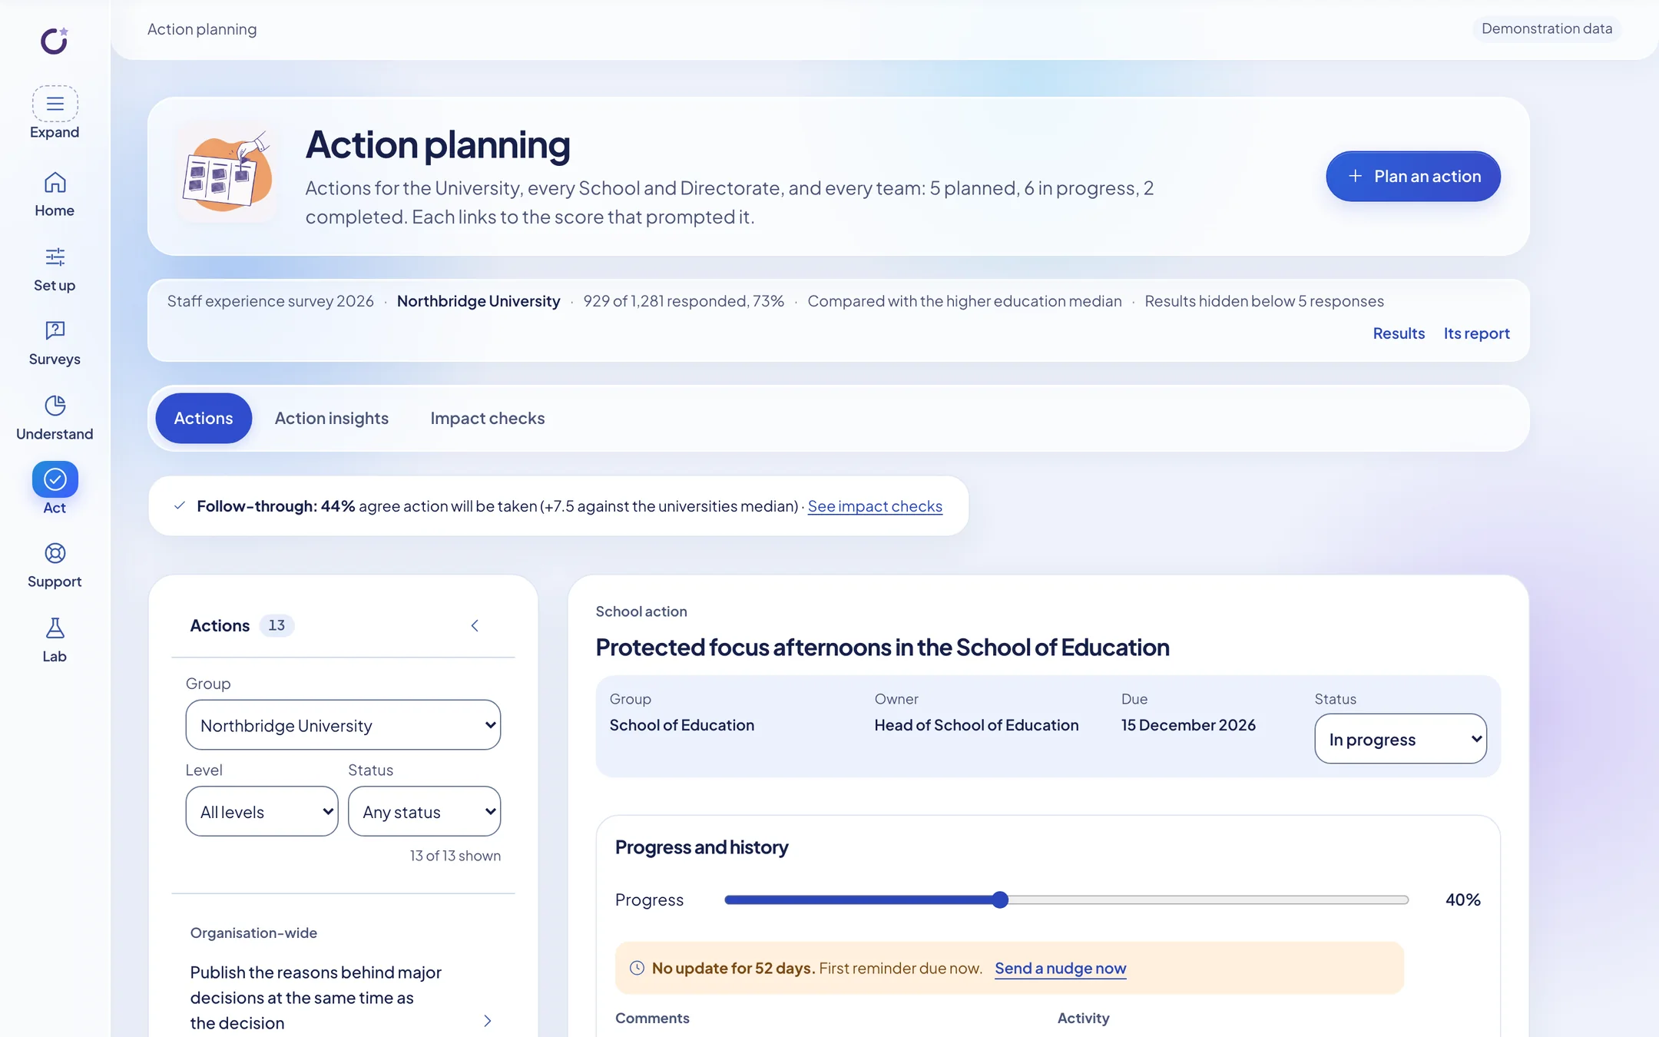The width and height of the screenshot is (1659, 1037).
Task: Click the Action planning breadcrumb
Action: coord(202,29)
